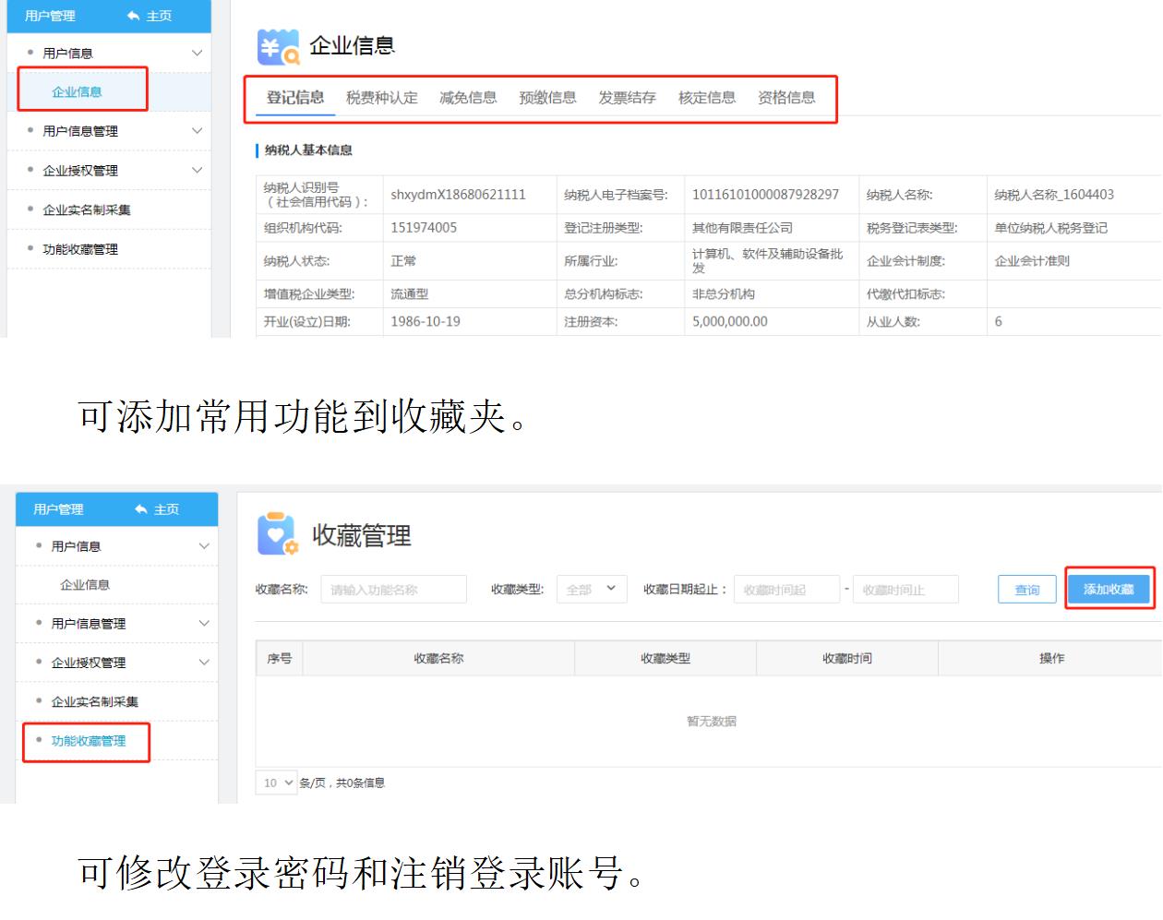Click the 收藏时间起 start date field
The image size is (1163, 920).
786,590
